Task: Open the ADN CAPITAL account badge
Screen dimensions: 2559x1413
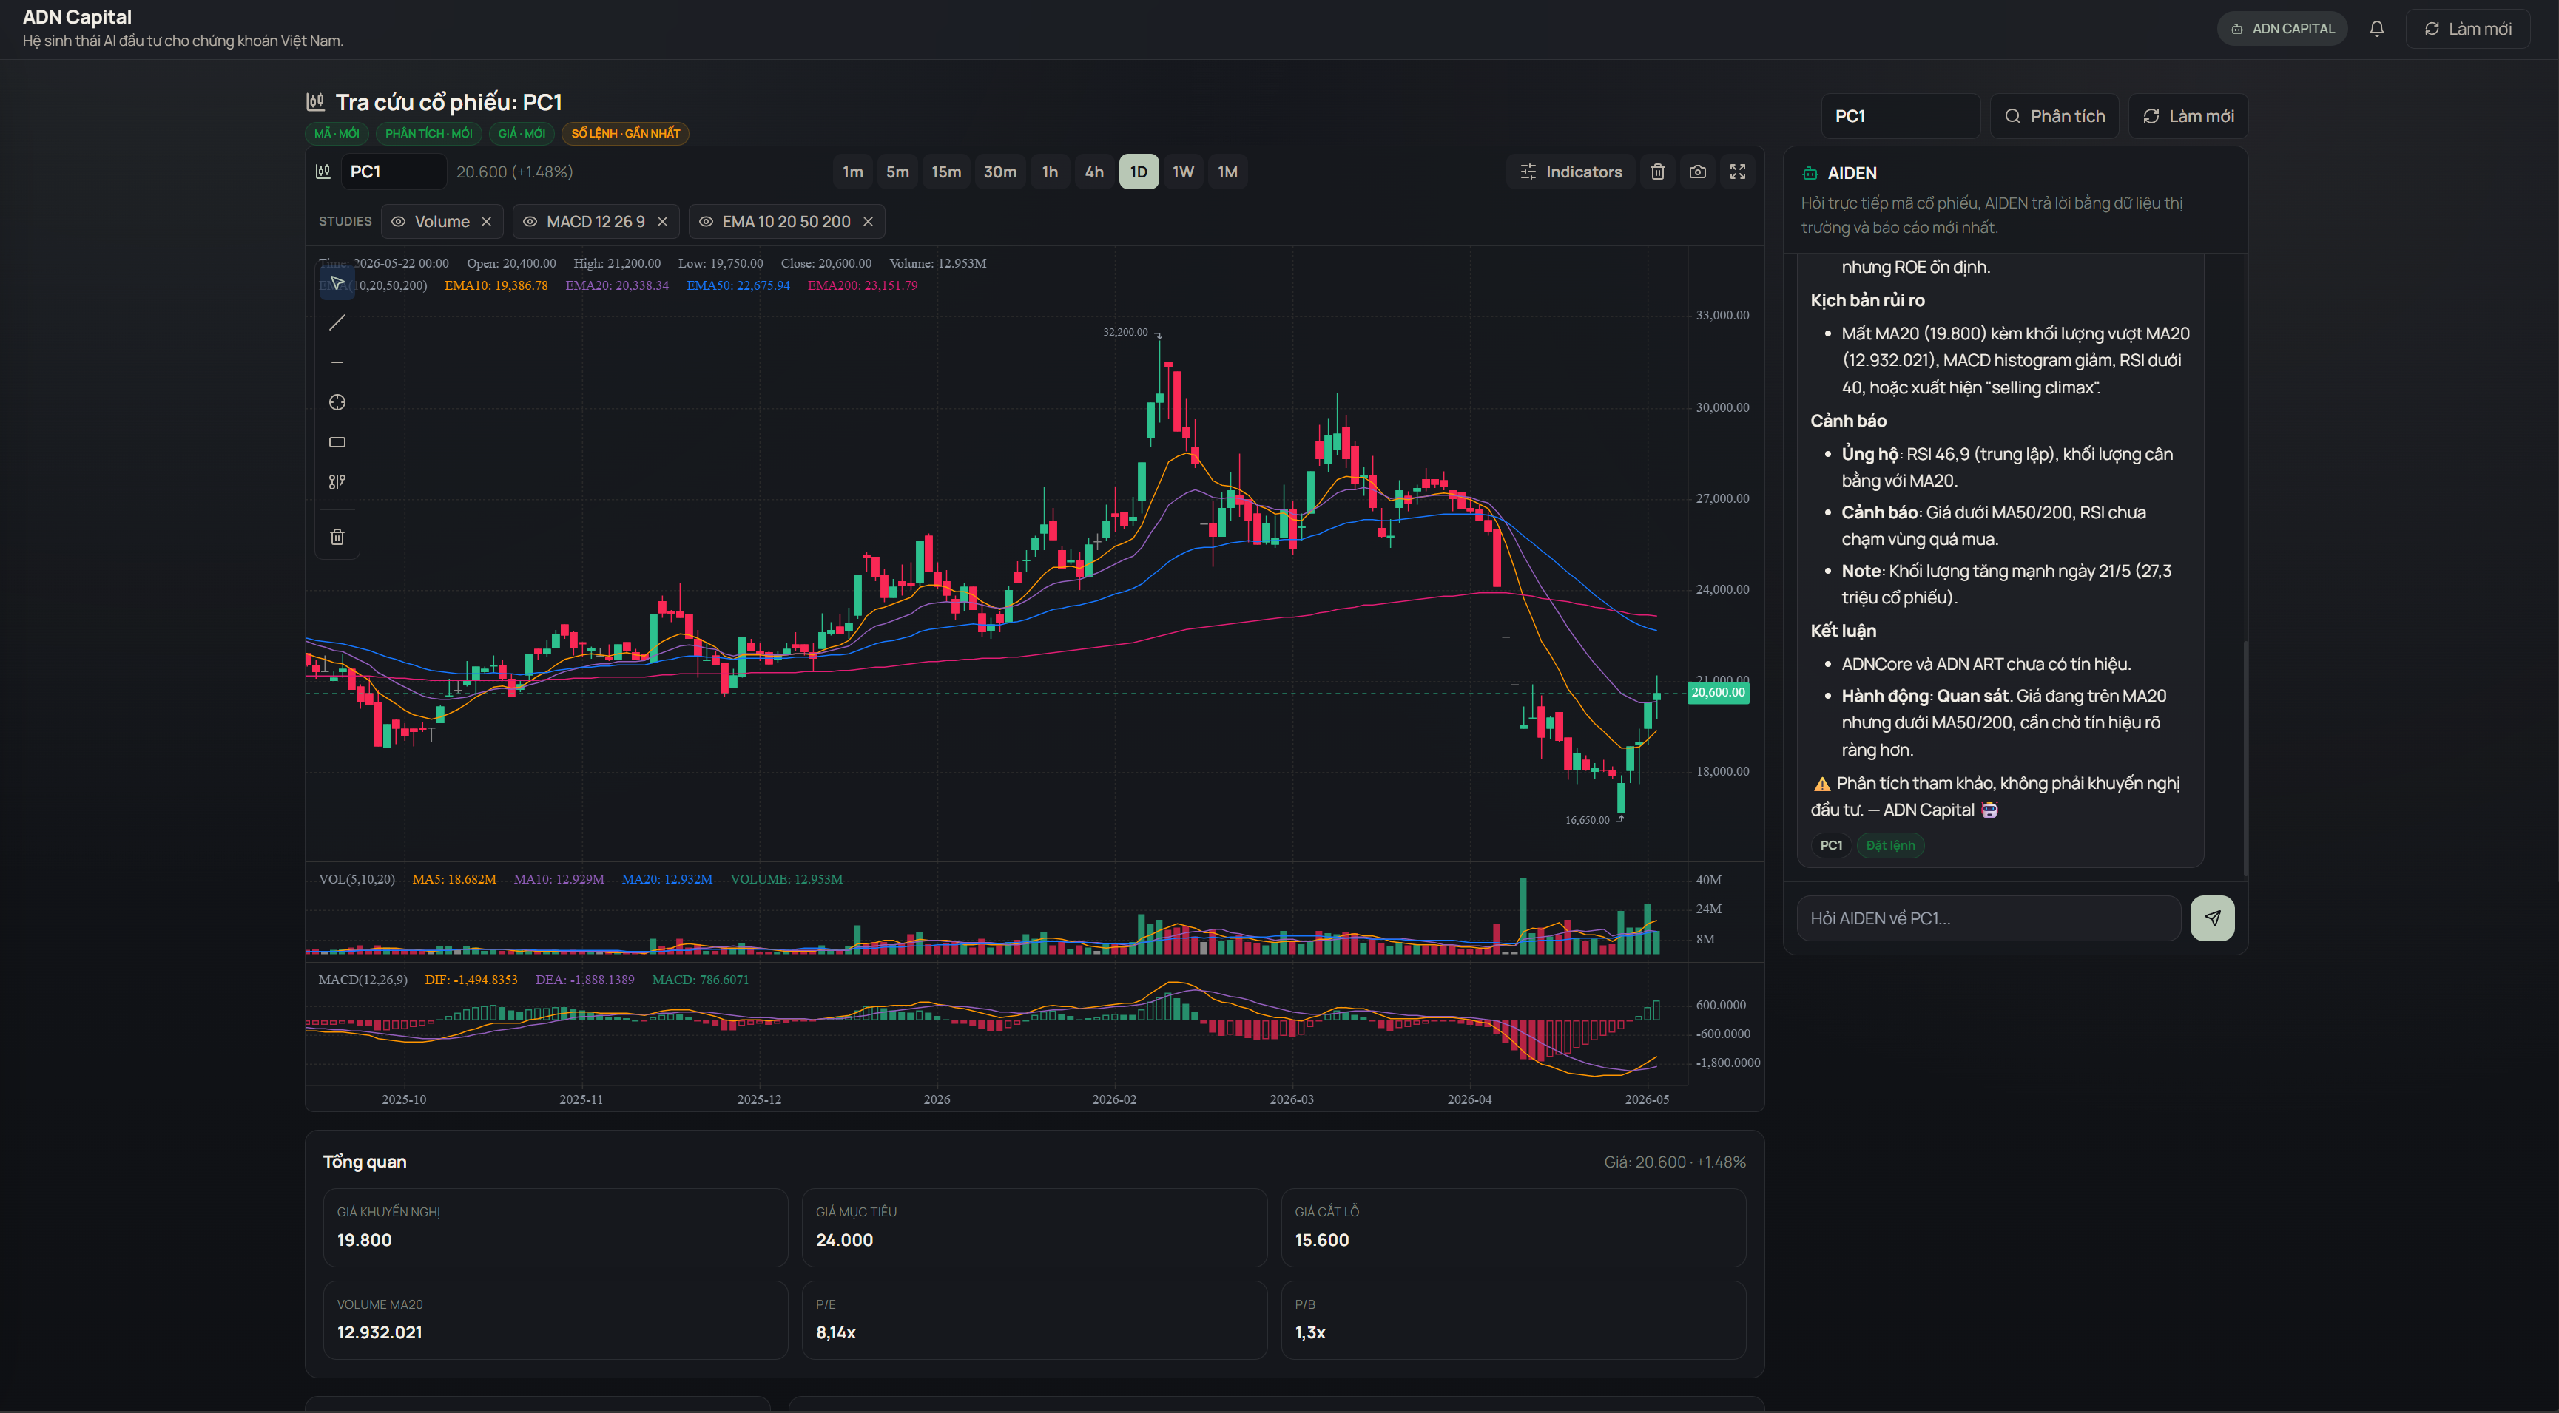Action: point(2282,29)
